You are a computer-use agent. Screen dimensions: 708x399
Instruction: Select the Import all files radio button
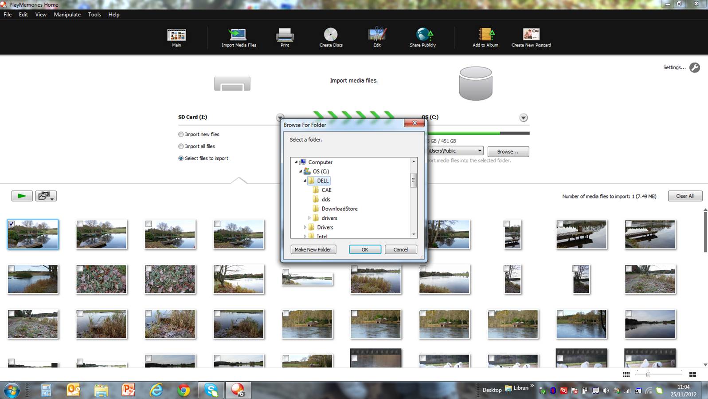point(181,146)
